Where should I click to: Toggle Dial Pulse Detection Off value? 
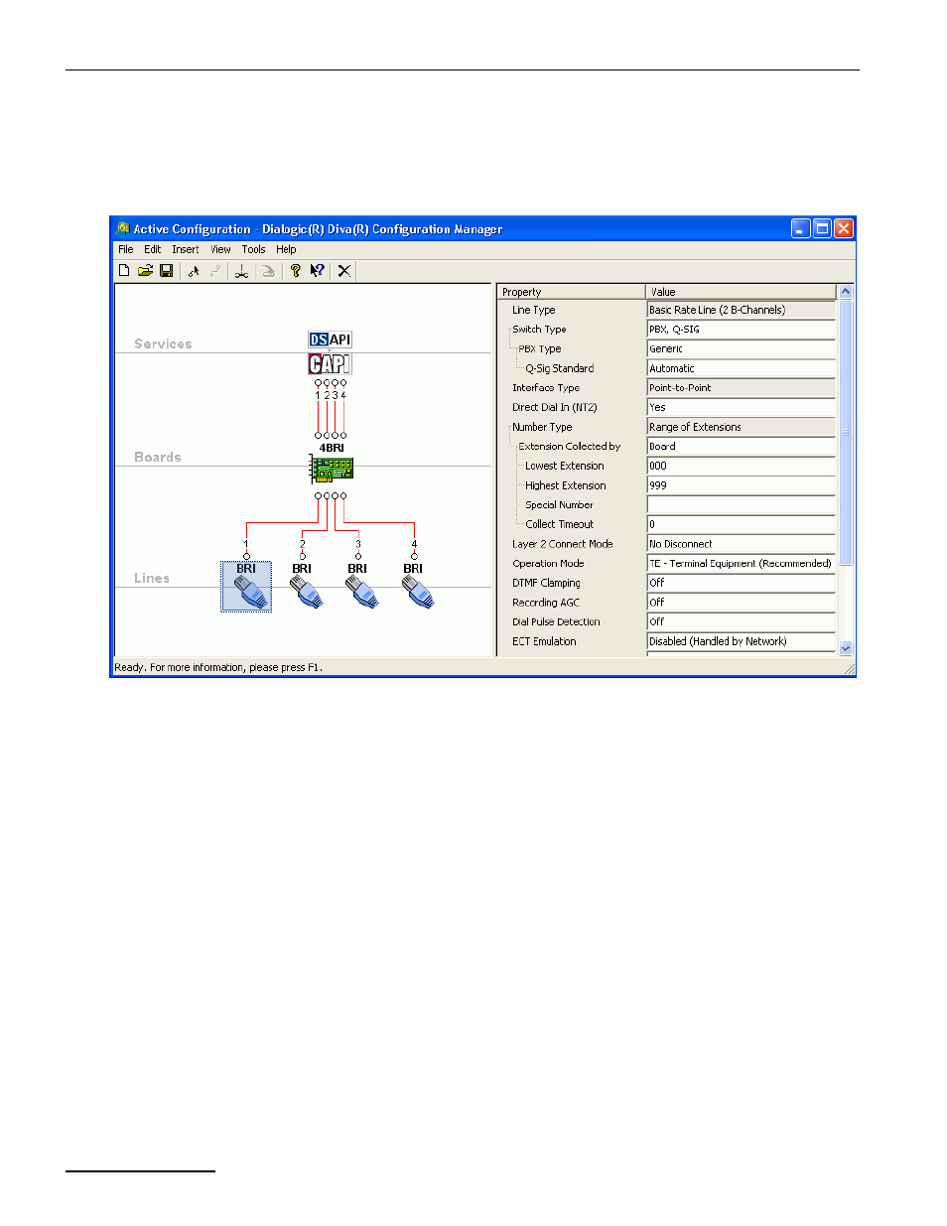(x=741, y=621)
